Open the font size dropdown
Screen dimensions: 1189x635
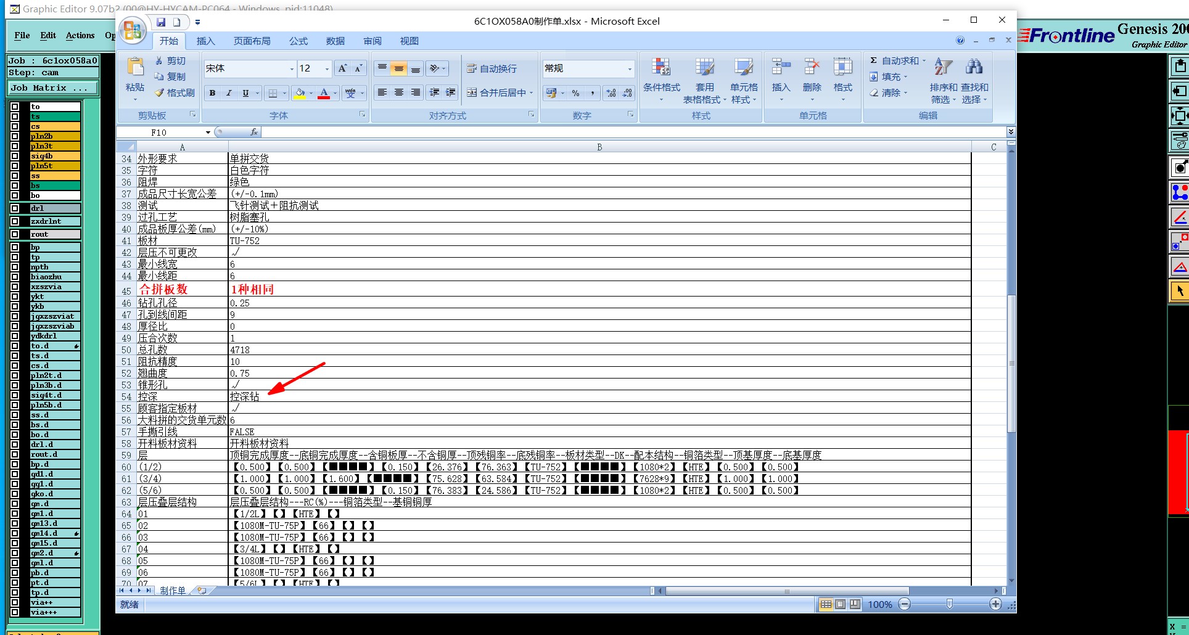point(327,68)
